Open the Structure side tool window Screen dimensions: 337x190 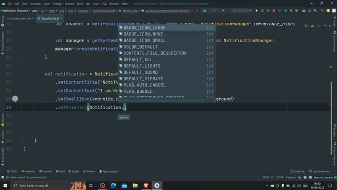[2, 120]
